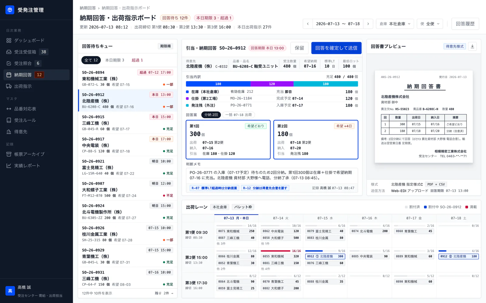Screen dimensions: 486x303
Task: Click the cyan 発注残 180 bar segment
Action: (x=326, y=84)
